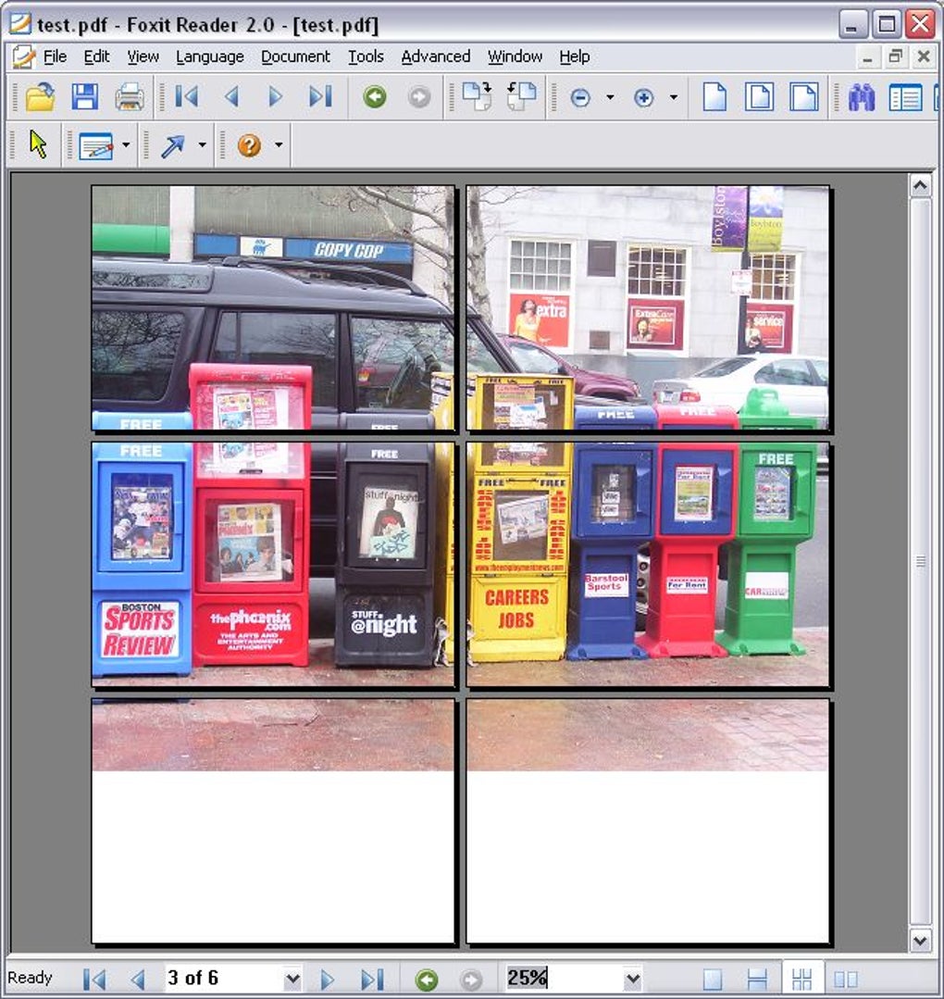
Task: Go to previous page using top toolbar
Action: 232,97
